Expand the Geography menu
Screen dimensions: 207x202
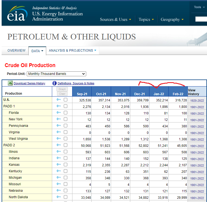coord(172,19)
